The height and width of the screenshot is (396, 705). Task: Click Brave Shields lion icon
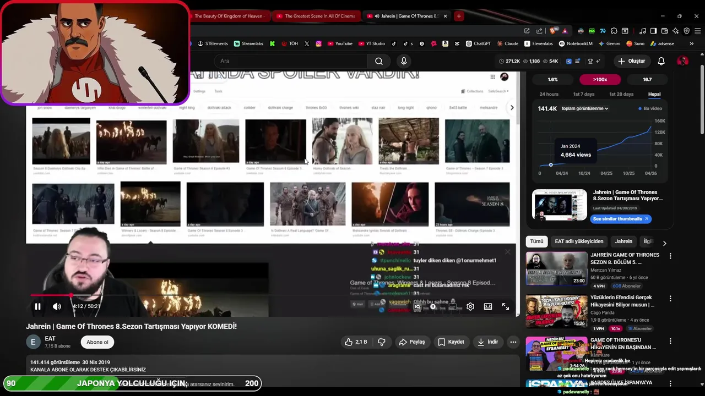click(x=552, y=31)
